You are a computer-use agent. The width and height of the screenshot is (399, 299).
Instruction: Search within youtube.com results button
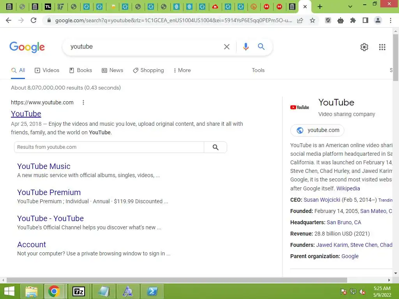(x=215, y=147)
